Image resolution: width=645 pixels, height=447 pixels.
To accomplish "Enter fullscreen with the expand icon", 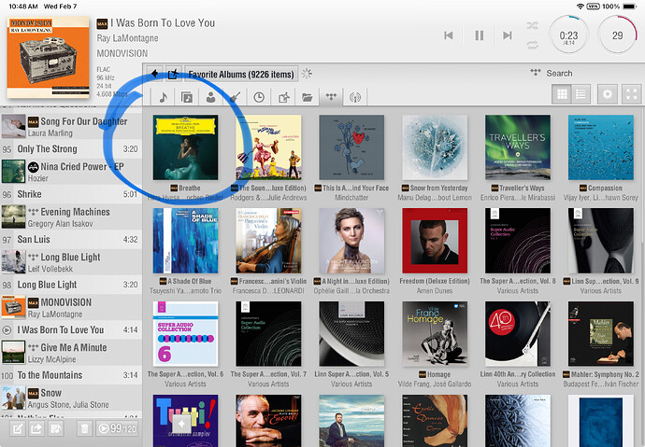I will click(631, 94).
